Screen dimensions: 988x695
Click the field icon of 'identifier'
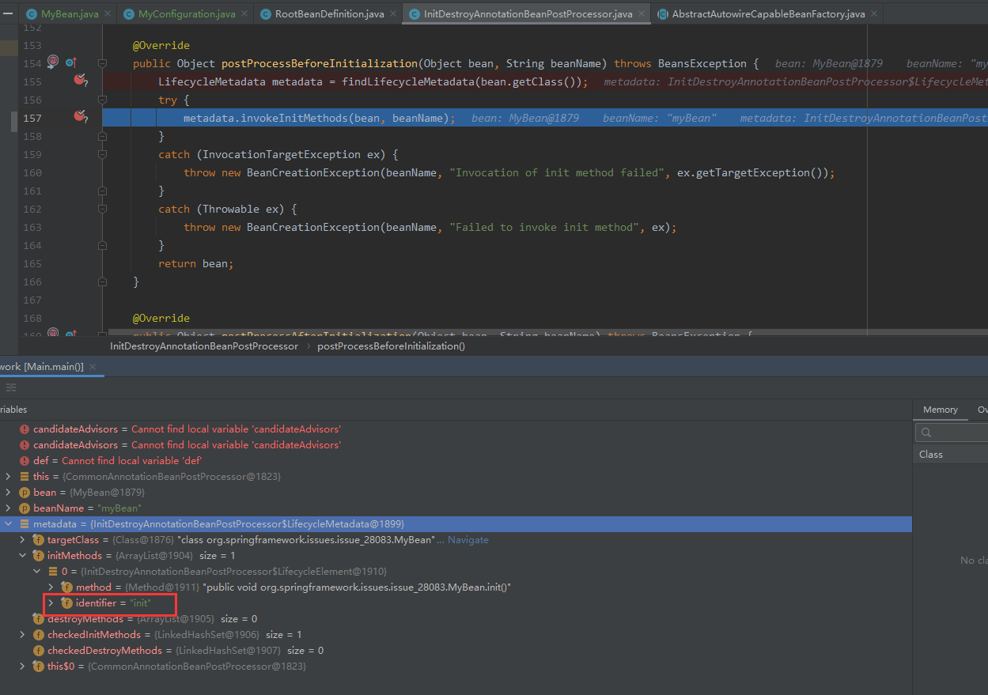tap(67, 603)
